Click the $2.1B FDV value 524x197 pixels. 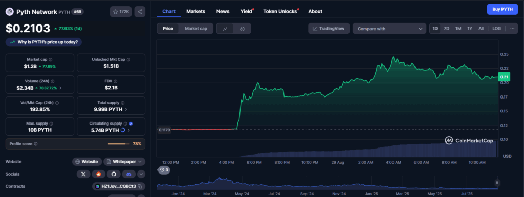[111, 88]
